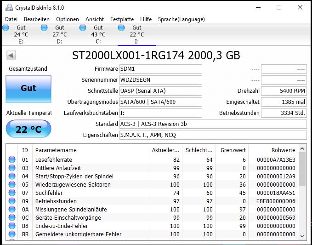
Task: Click the blue status orb for drive D:
Action: click(x=44, y=28)
